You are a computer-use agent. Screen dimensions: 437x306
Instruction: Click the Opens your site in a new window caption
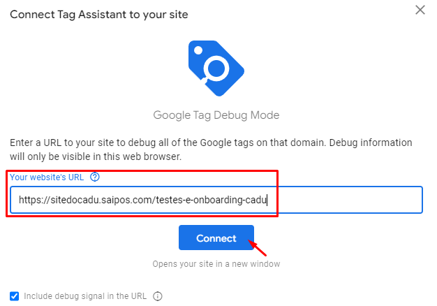[216, 264]
